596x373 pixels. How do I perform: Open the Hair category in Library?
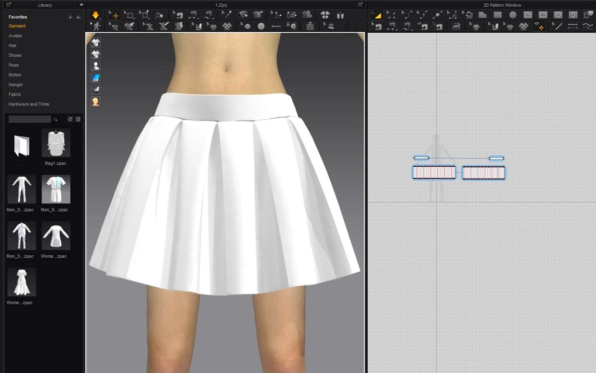12,46
